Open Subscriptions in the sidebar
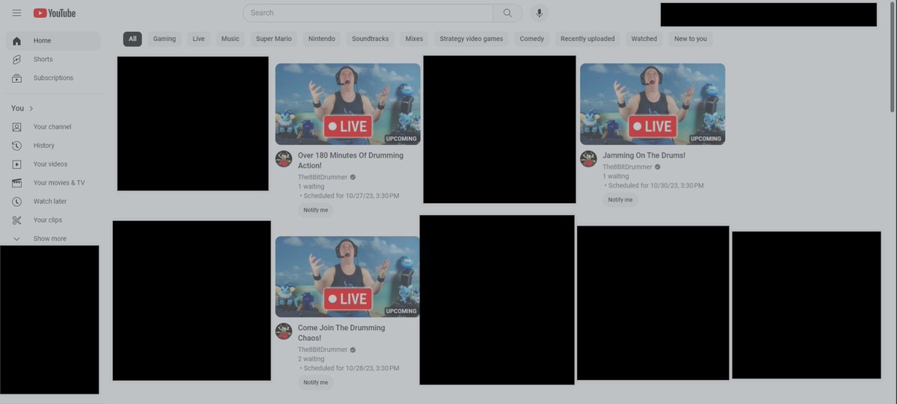The image size is (897, 404). point(52,78)
